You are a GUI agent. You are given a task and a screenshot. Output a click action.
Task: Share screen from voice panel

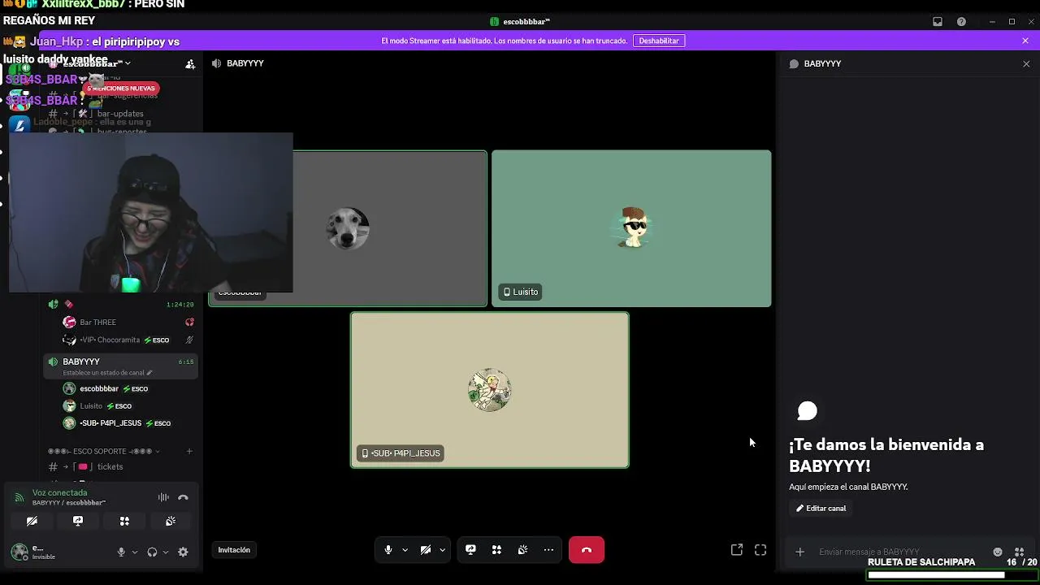click(78, 521)
